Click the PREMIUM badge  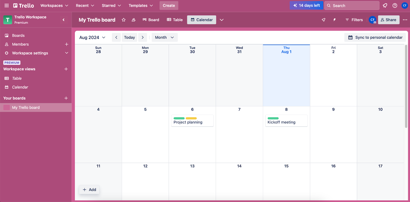12,63
